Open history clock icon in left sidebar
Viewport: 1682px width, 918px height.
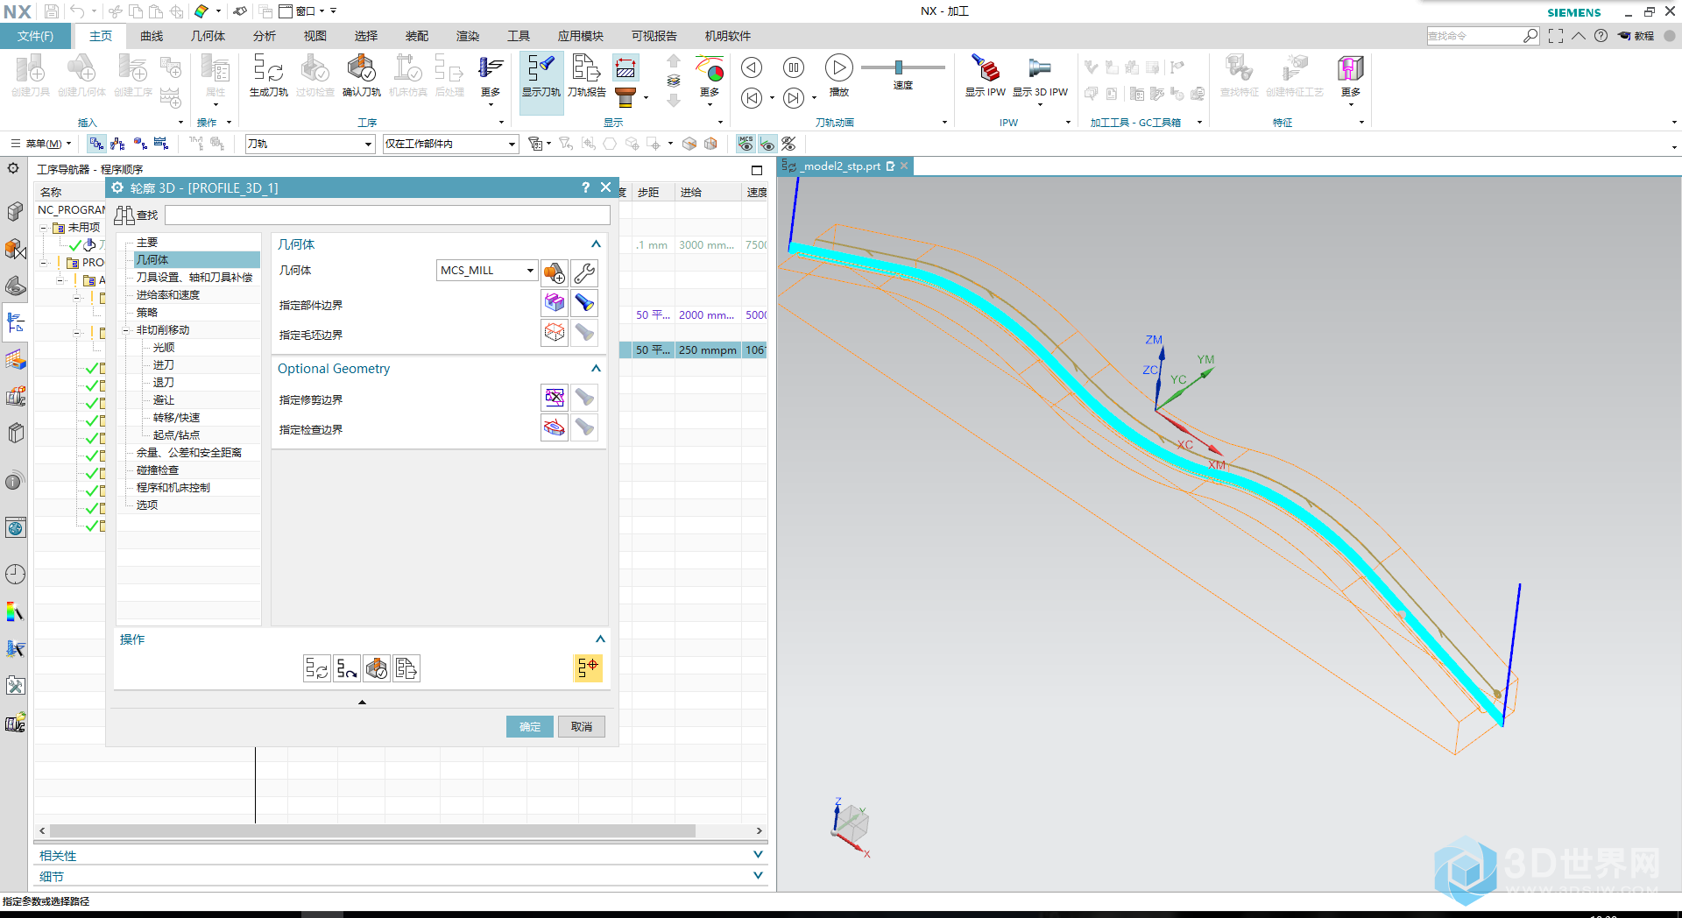[x=15, y=575]
